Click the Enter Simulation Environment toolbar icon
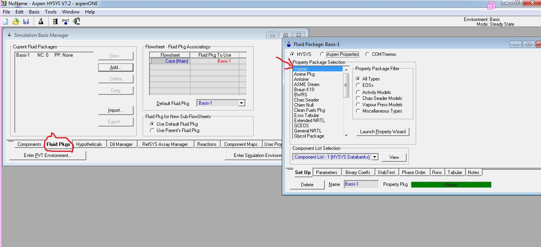This screenshot has width=541, height=247. tap(76, 21)
